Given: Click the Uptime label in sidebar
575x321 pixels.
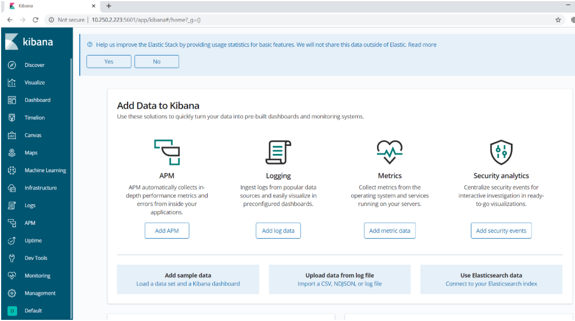Looking at the screenshot, I should point(33,241).
